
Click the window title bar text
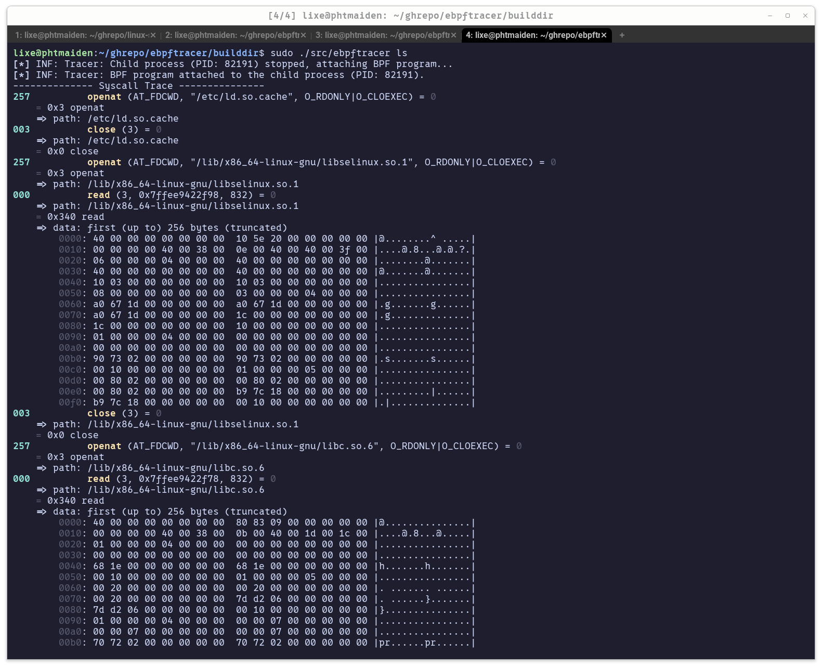pyautogui.click(x=410, y=16)
